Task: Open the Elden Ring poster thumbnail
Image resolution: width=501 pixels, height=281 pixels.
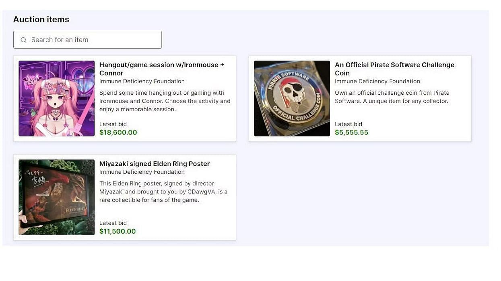Action: (57, 197)
